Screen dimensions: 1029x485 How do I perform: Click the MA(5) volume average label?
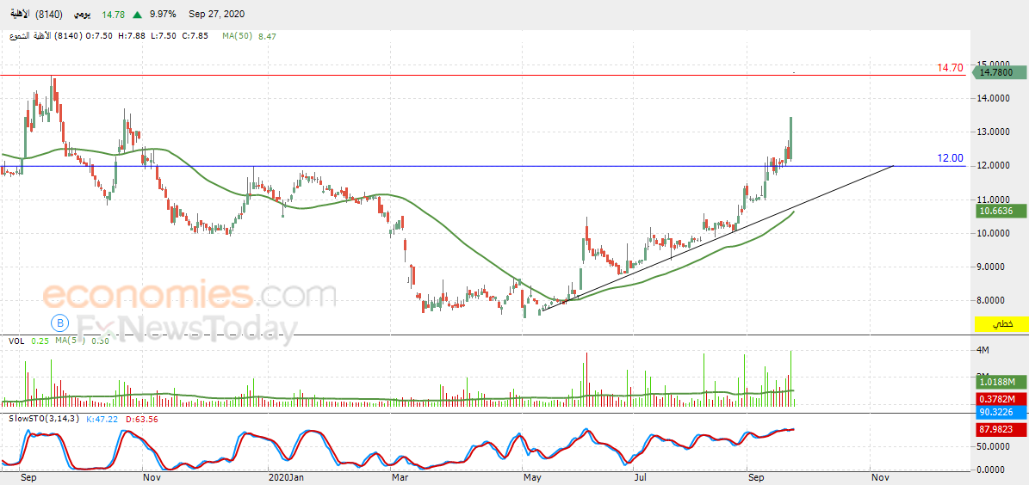pos(70,341)
